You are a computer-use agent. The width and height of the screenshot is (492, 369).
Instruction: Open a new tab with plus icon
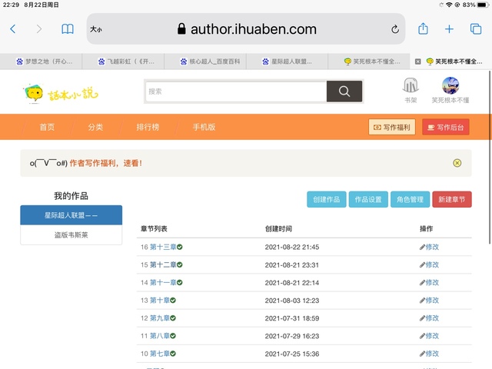450,29
